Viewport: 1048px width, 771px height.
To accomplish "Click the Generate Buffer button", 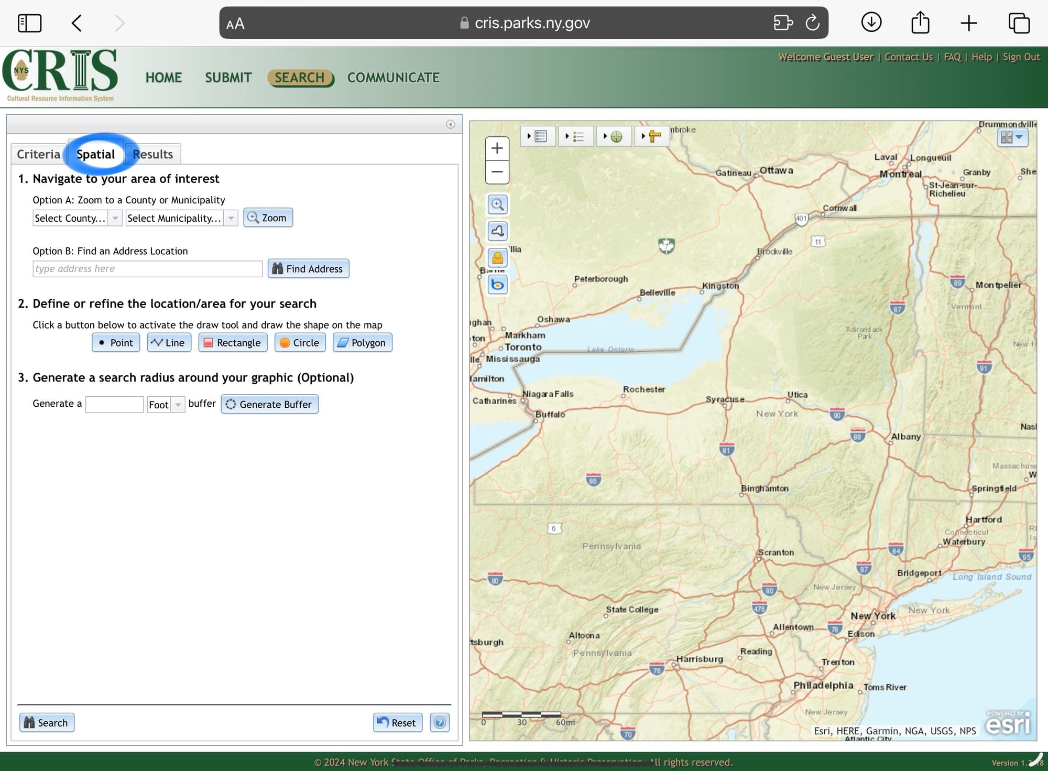I will [x=269, y=404].
